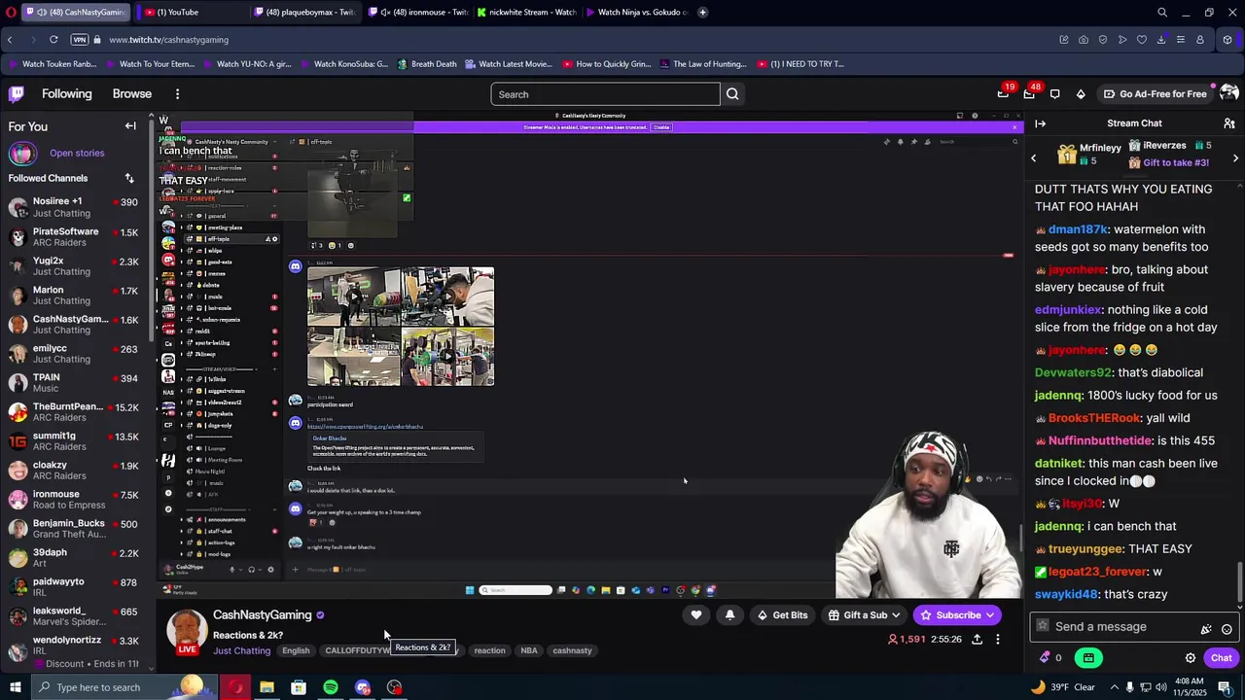1245x700 pixels.
Task: Open Prime loot notifications with 19 badge
Action: 1003,94
